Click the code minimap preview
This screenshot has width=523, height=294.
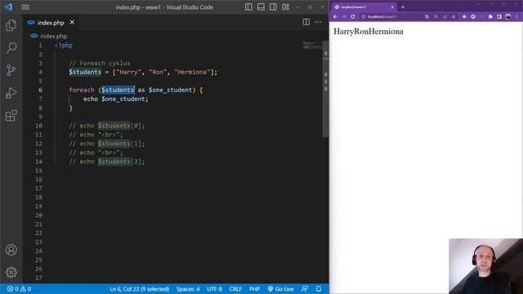(x=312, y=45)
